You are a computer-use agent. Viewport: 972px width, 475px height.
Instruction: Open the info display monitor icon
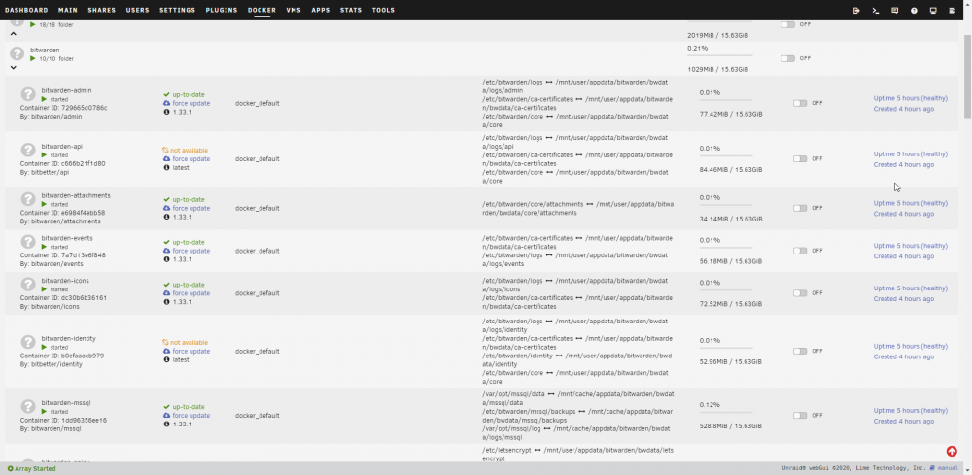click(933, 11)
